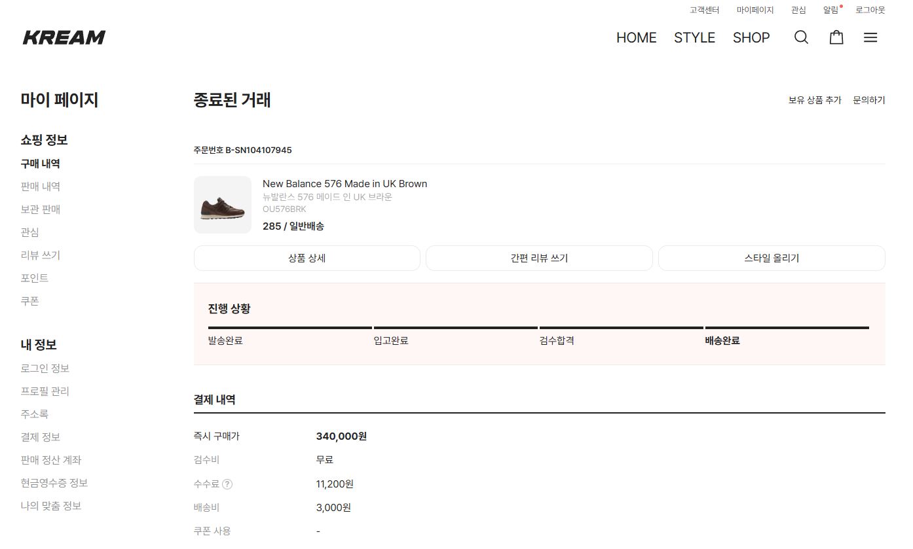Select 판매 내역 in the sidebar
This screenshot has width=913, height=549.
[41, 186]
